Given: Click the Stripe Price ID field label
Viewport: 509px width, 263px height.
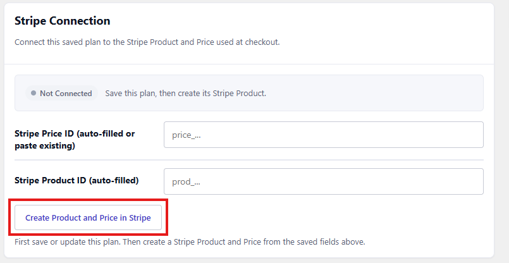Looking at the screenshot, I should (x=75, y=140).
